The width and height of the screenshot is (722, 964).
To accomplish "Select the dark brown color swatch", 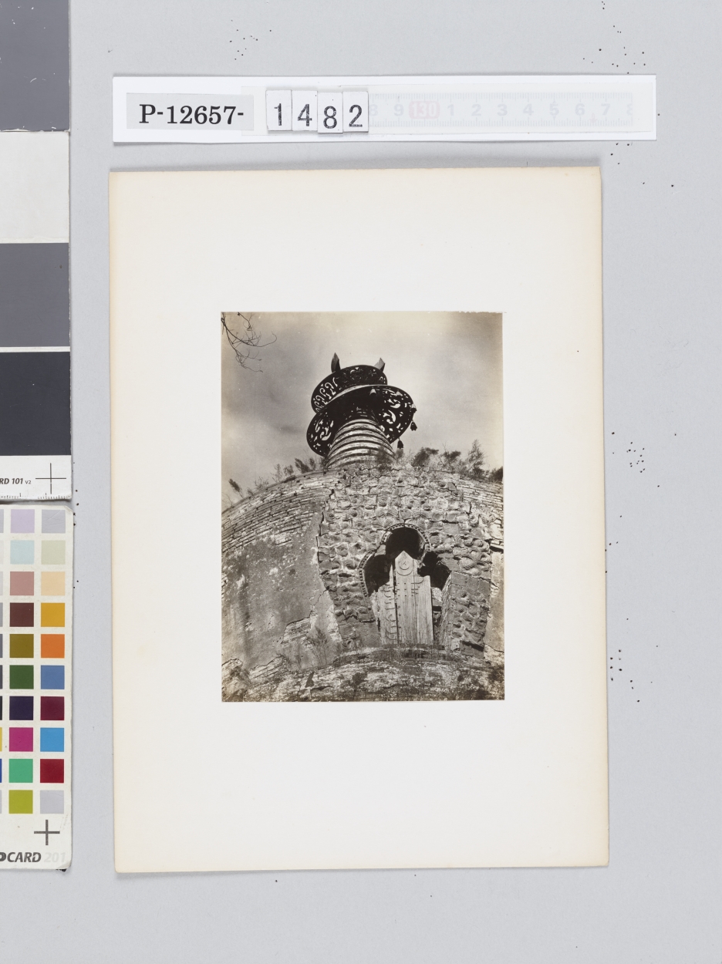I will point(22,615).
